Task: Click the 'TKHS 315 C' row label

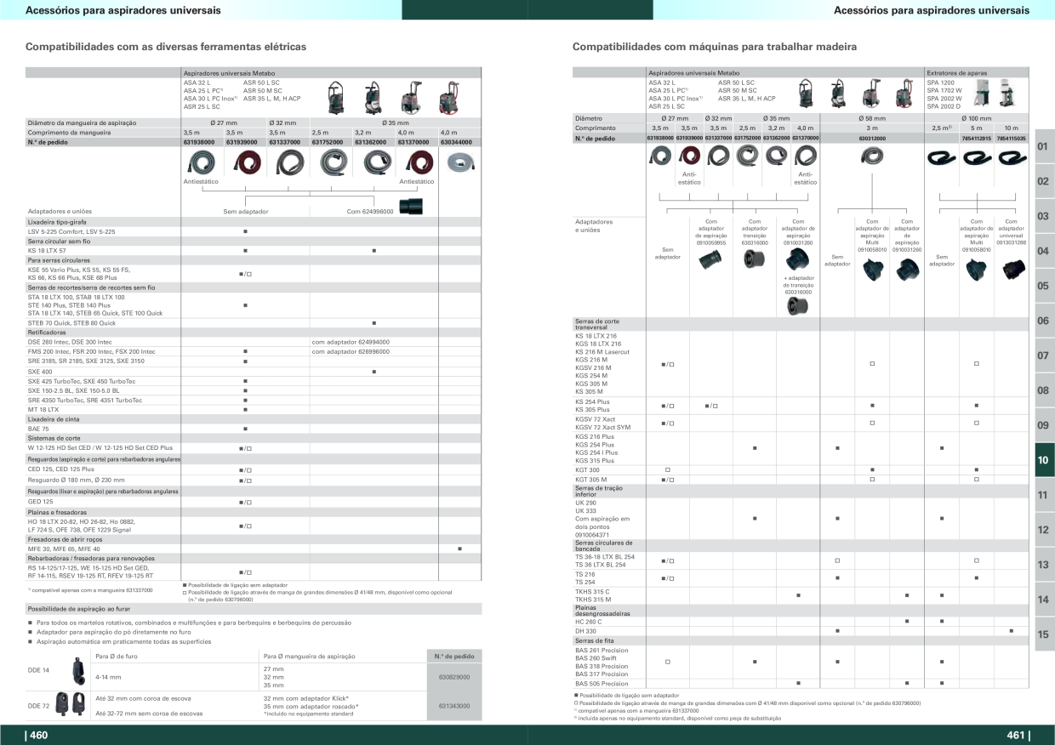Action: 592,591
